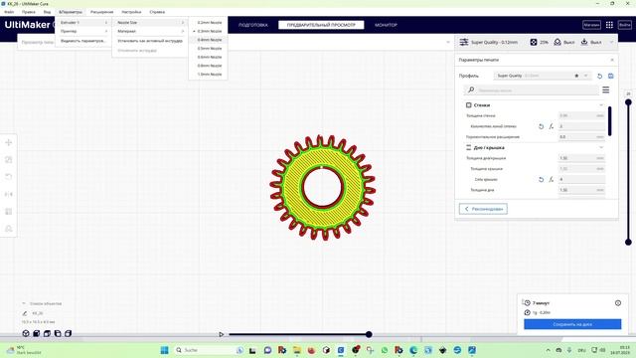This screenshot has height=358, width=636.
Task: Open the Настройки menu
Action: coord(131,12)
